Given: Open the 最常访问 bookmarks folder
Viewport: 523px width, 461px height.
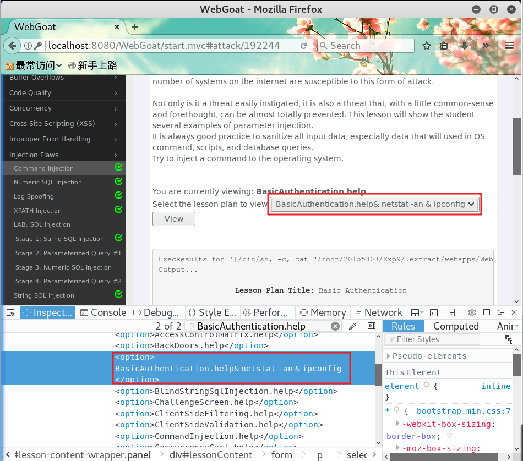Looking at the screenshot, I should tap(34, 65).
